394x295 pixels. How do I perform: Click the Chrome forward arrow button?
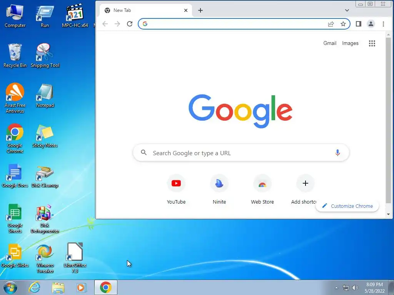pos(117,24)
